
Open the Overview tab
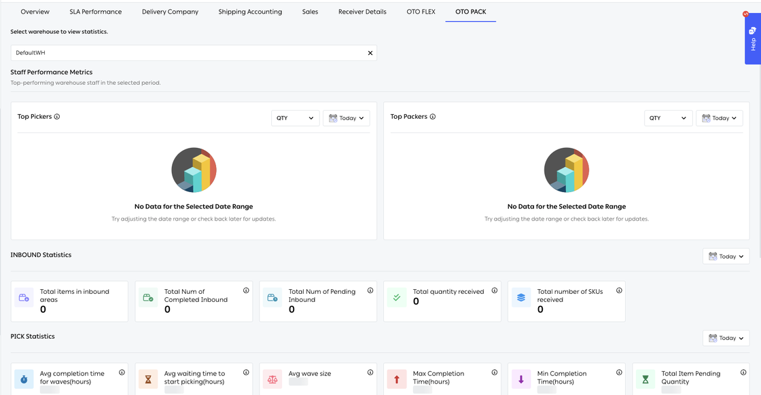35,12
